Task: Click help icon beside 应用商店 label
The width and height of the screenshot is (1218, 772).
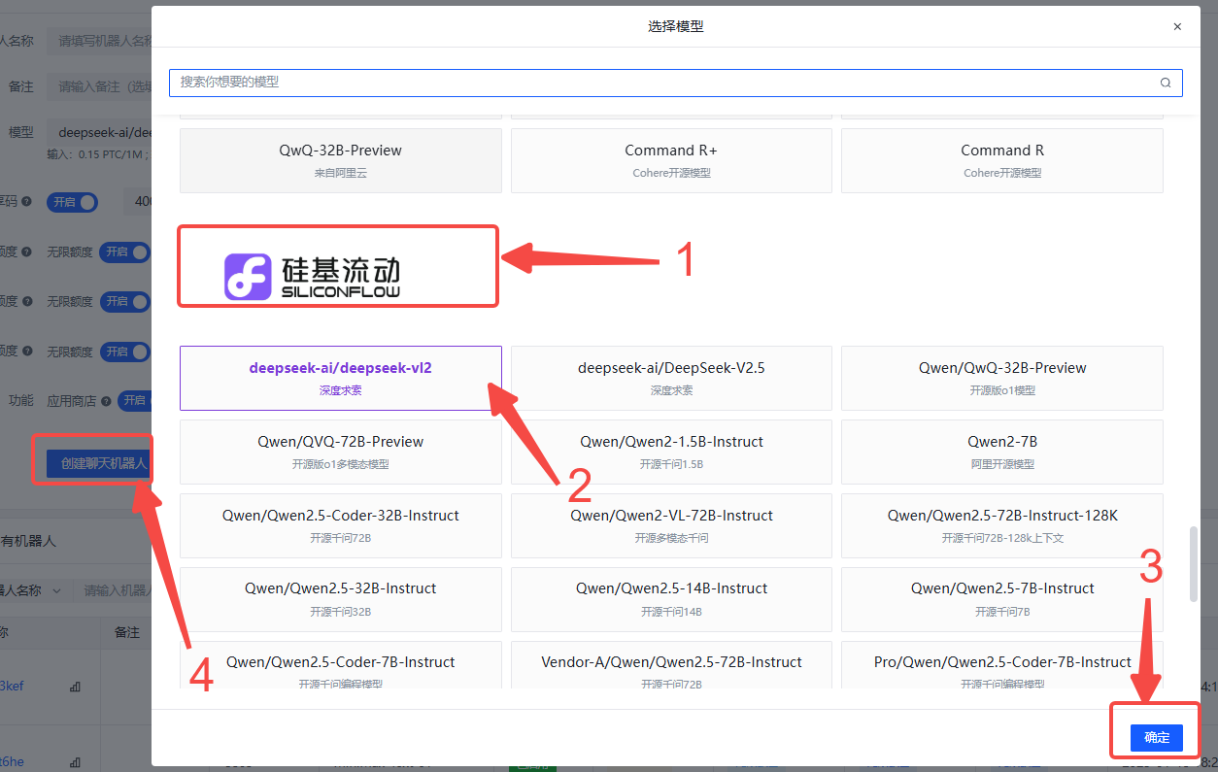Action: coord(108,400)
